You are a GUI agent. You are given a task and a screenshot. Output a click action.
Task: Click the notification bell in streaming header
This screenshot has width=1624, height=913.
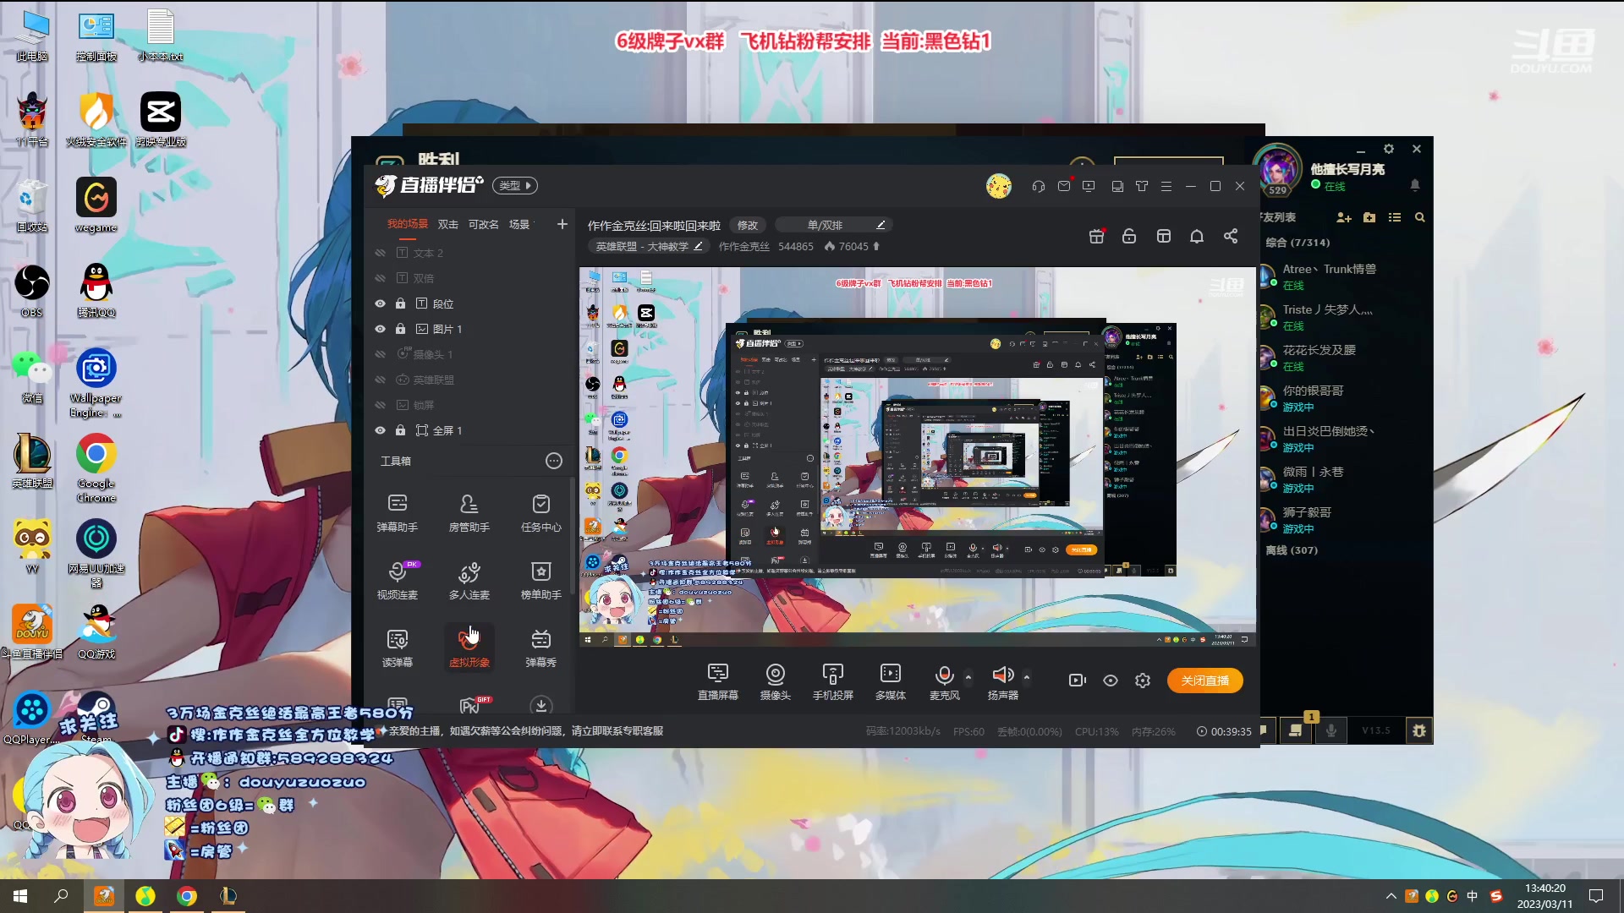[x=1197, y=236]
